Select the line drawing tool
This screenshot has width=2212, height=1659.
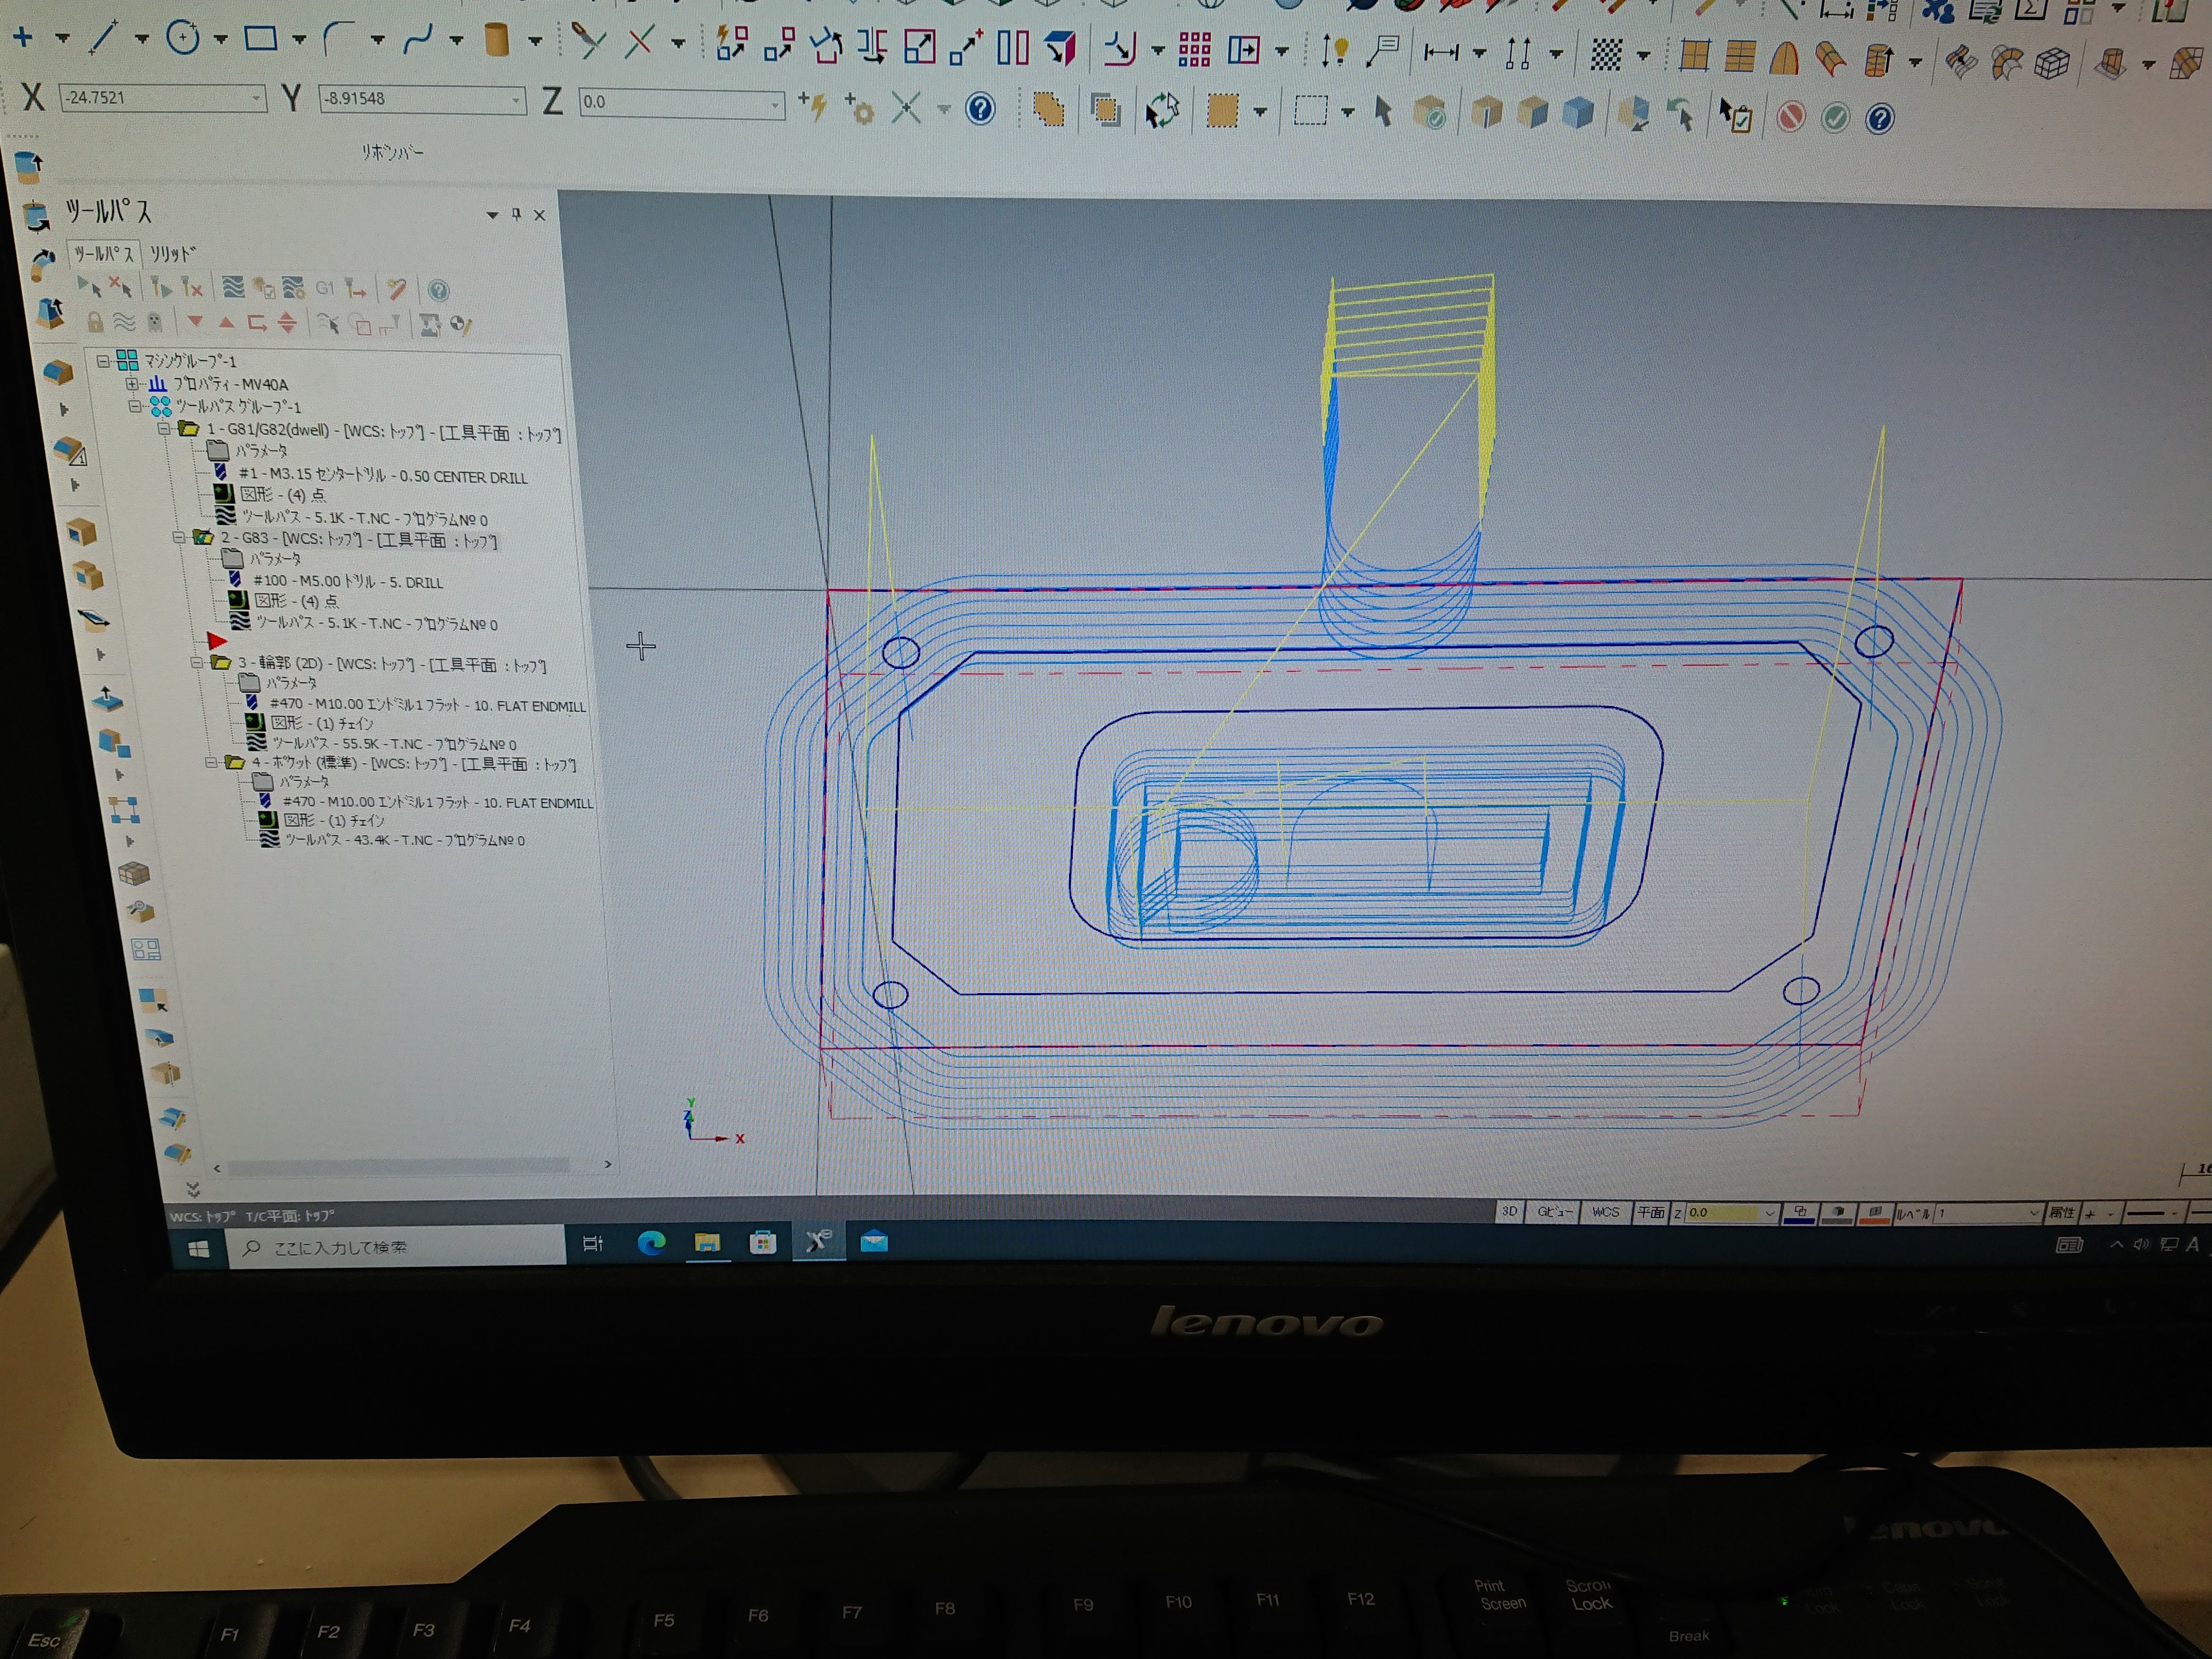click(x=102, y=38)
